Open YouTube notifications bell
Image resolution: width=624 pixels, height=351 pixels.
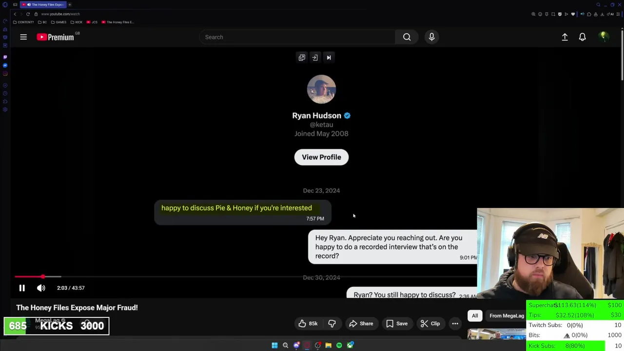pyautogui.click(x=582, y=37)
